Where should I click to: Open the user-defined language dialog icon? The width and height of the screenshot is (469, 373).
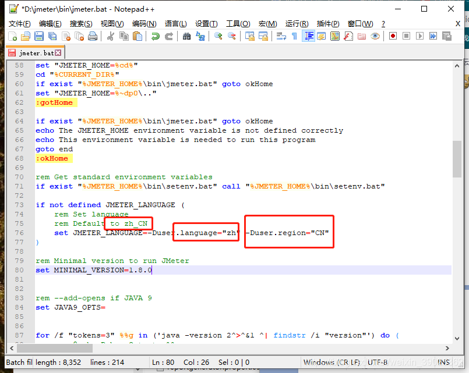click(x=322, y=37)
